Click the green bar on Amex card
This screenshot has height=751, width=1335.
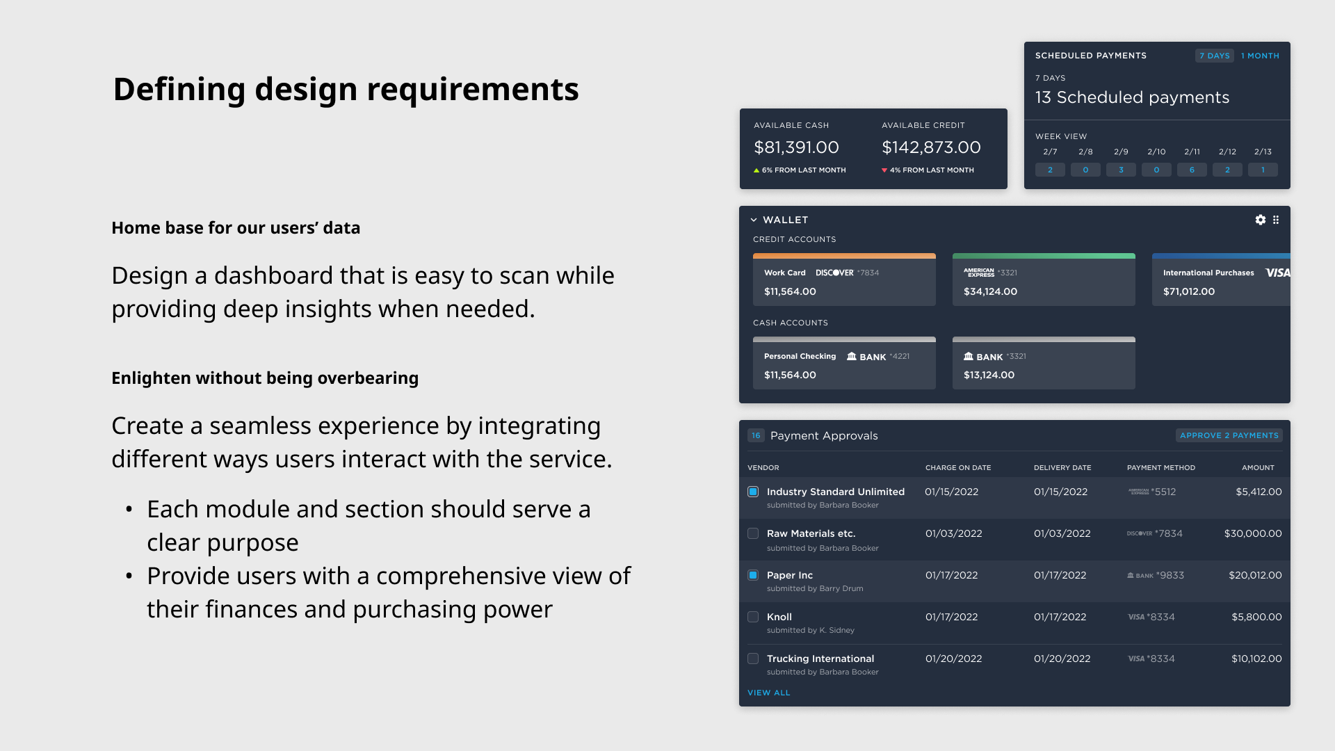(1044, 256)
